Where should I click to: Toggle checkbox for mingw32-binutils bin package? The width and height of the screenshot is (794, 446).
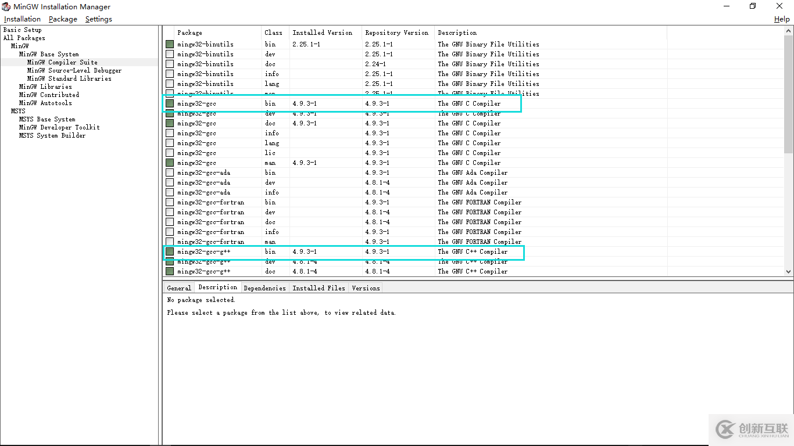[170, 44]
